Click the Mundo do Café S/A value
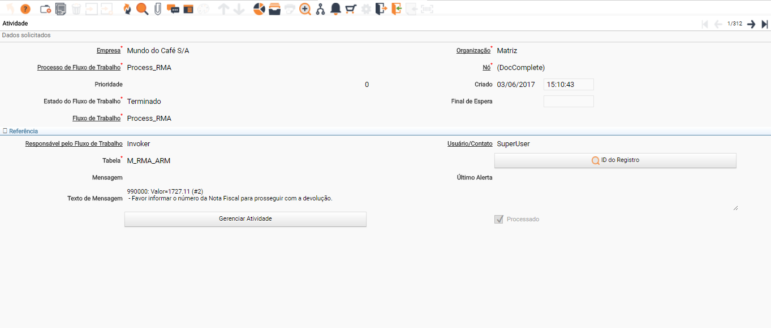This screenshot has width=771, height=328. [x=158, y=51]
